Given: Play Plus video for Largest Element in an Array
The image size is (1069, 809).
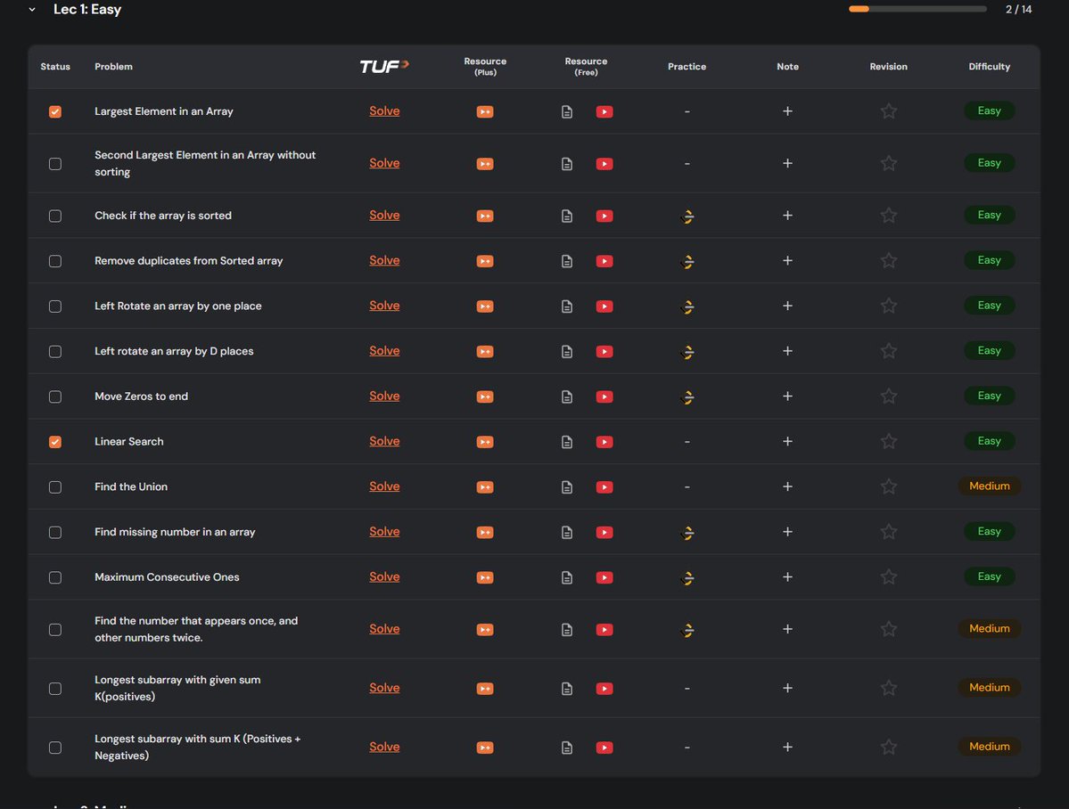Looking at the screenshot, I should [x=485, y=111].
